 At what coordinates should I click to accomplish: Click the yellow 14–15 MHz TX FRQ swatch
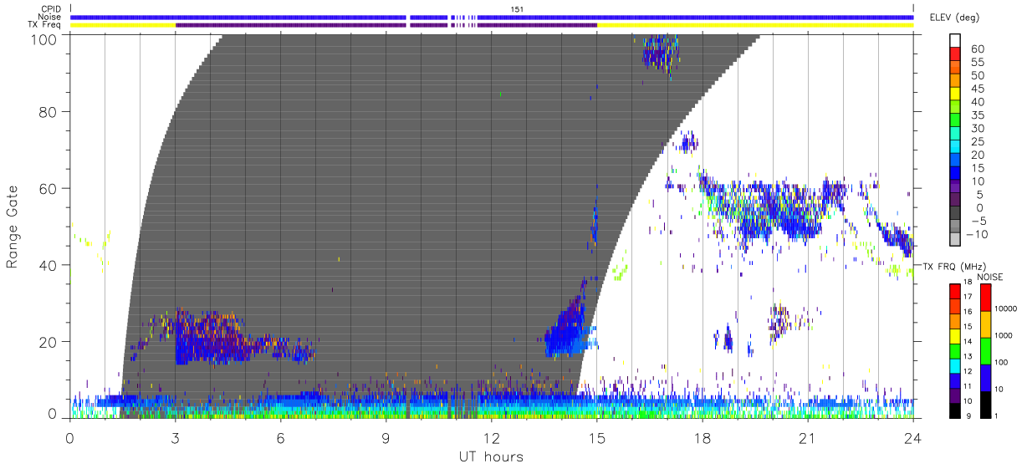[956, 335]
